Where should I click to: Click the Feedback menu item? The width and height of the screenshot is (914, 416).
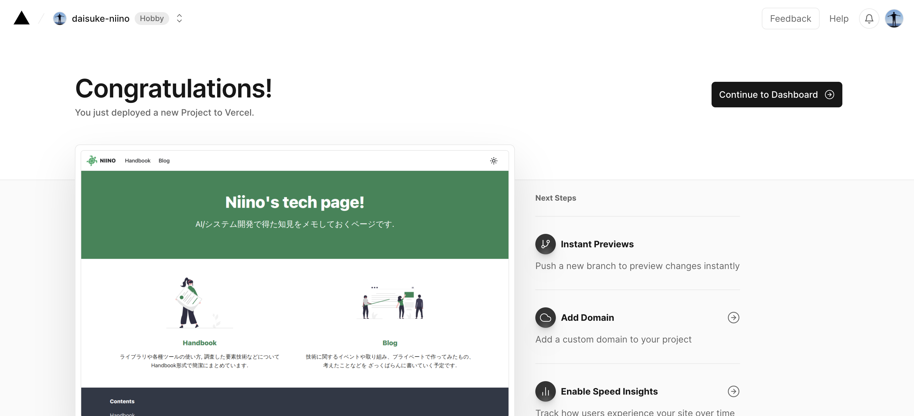[790, 18]
